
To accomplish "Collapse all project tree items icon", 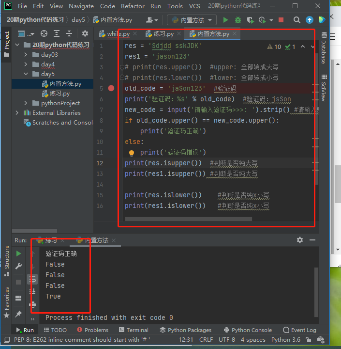I will coord(69,33).
